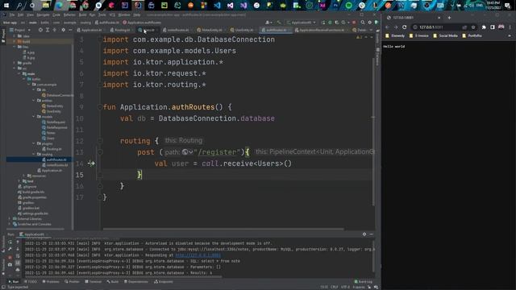This screenshot has height=290, width=516.
Task: Expand the test folder in tree
Action: [x=19, y=181]
